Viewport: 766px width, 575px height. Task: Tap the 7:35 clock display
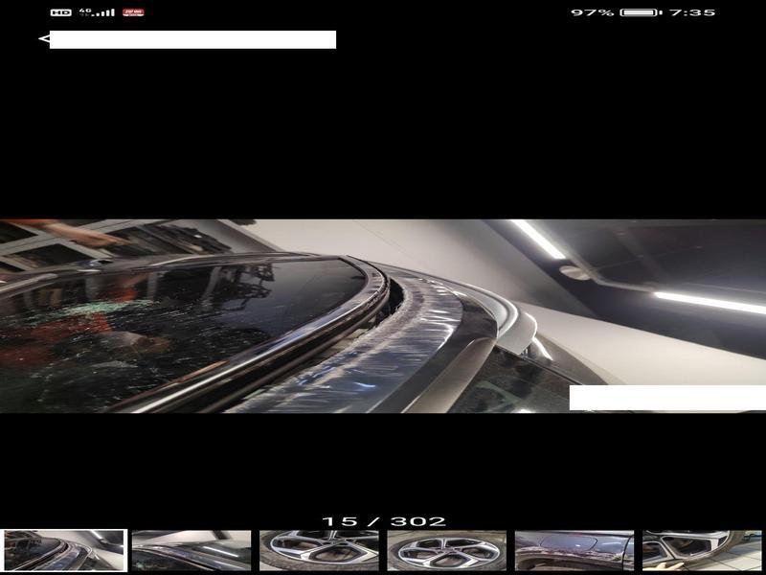click(x=691, y=12)
